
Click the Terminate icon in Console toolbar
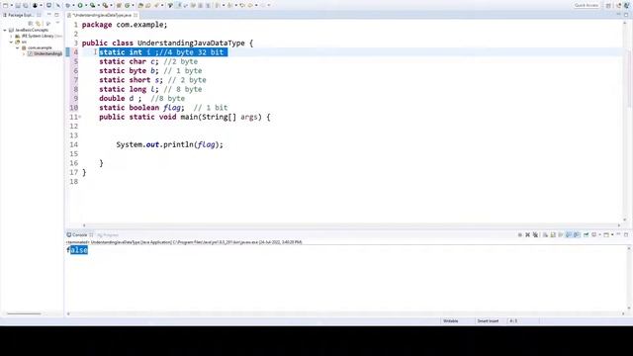click(520, 234)
